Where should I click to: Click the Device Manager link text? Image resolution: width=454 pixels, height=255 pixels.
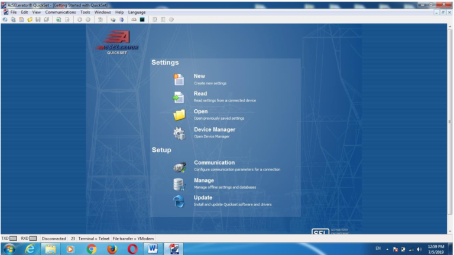(215, 129)
